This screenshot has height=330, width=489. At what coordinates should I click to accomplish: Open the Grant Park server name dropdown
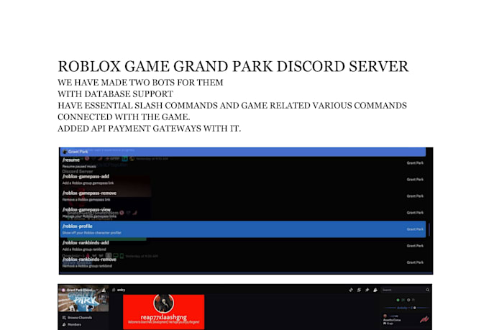coord(81,290)
